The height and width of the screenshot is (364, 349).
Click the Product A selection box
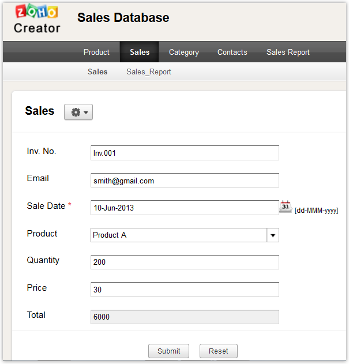click(x=179, y=235)
